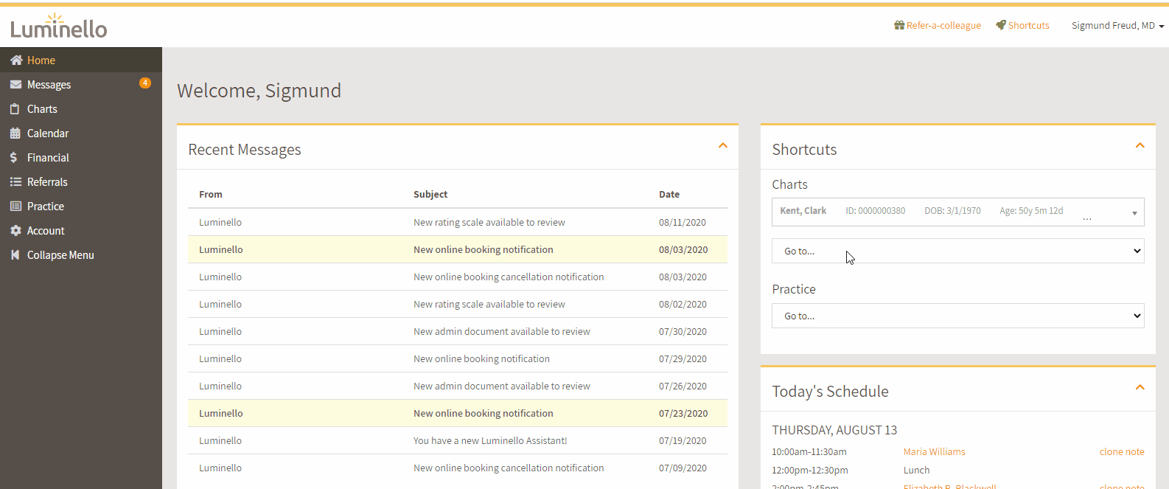1169x489 pixels.
Task: Go to Calendar in the sidebar
Action: tap(81, 133)
